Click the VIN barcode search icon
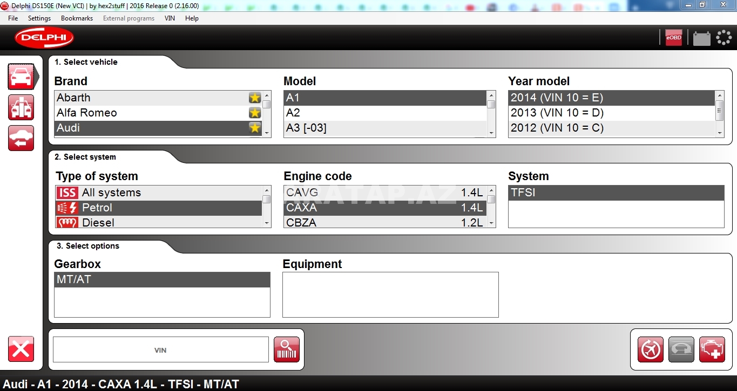This screenshot has height=391, width=737. (x=287, y=349)
